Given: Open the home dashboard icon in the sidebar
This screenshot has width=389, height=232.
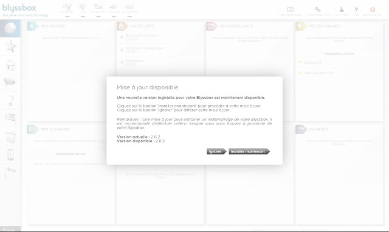Looking at the screenshot, I should pyautogui.click(x=10, y=29).
